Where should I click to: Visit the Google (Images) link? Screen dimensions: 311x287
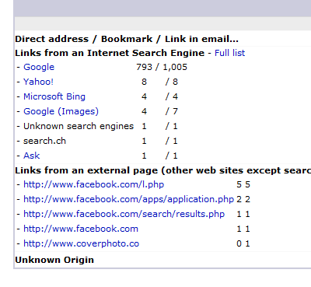61,111
